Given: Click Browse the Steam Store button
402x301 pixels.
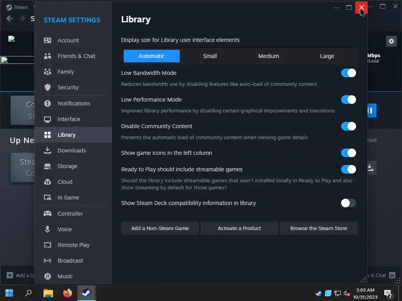Looking at the screenshot, I should (318, 228).
